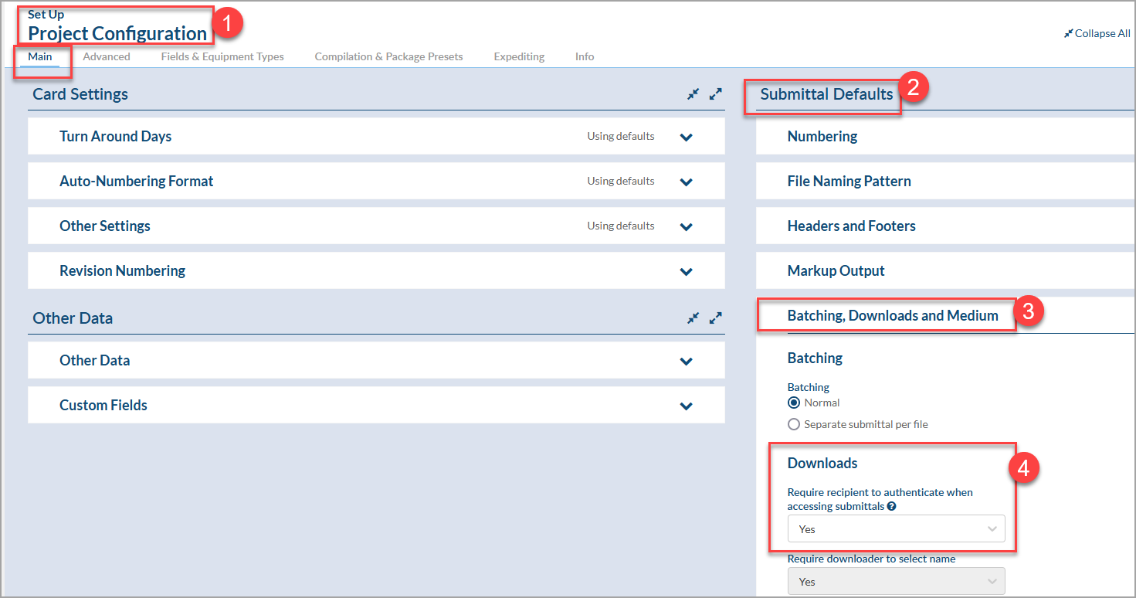The width and height of the screenshot is (1136, 598).
Task: Switch to the Main tab
Action: point(40,56)
